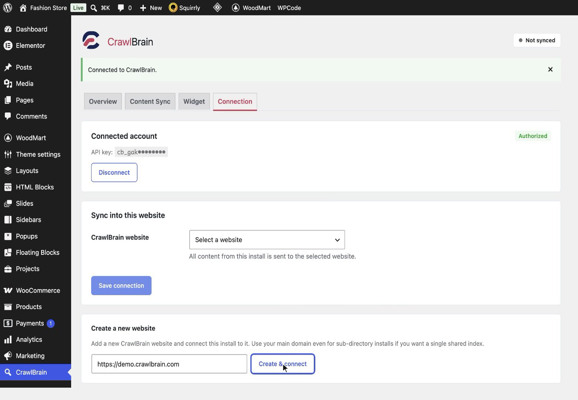Switch to the Content Sync tab
The image size is (578, 400).
(150, 101)
